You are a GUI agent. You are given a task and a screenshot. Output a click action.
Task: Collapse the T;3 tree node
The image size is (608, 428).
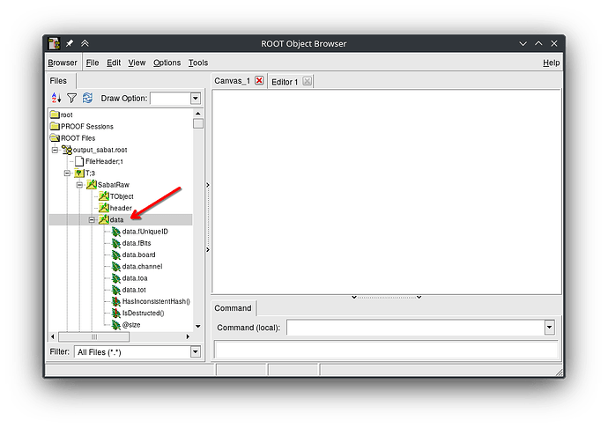coord(67,173)
